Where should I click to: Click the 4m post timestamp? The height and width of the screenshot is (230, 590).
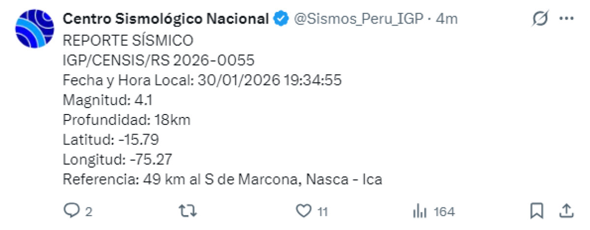click(447, 19)
